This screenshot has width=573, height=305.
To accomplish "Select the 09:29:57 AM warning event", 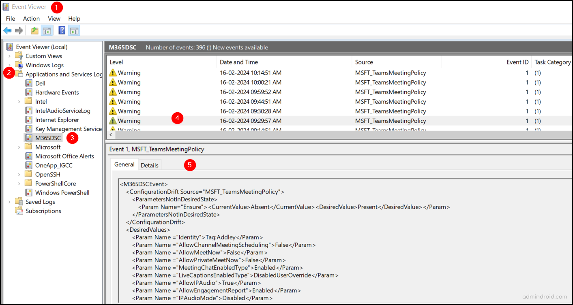I will (284, 120).
